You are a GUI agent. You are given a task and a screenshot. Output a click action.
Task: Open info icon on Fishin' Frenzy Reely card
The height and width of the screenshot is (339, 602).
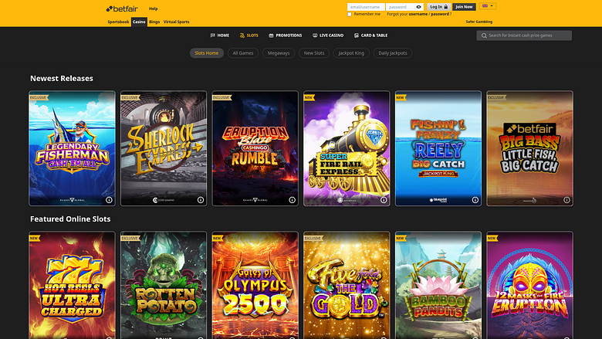(x=475, y=200)
